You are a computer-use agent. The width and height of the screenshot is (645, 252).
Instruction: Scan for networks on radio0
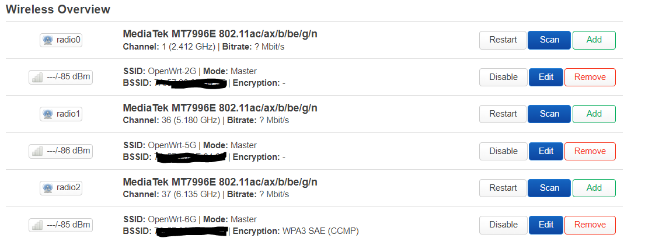click(x=549, y=40)
